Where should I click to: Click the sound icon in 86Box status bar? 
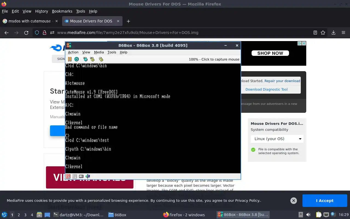point(88,176)
